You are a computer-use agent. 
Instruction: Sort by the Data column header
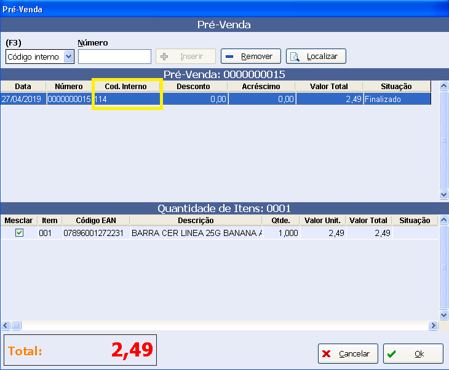[x=23, y=87]
